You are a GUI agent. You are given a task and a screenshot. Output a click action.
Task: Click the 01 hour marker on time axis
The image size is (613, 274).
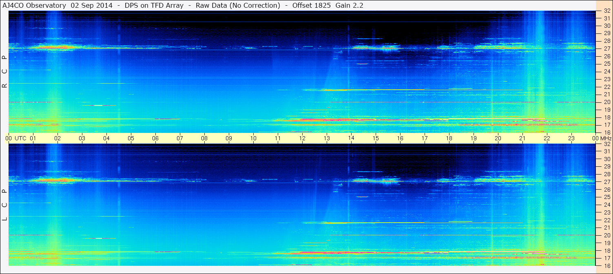click(33, 138)
